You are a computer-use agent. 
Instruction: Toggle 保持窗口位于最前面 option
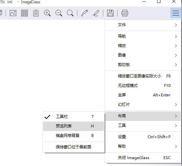pos(74,147)
